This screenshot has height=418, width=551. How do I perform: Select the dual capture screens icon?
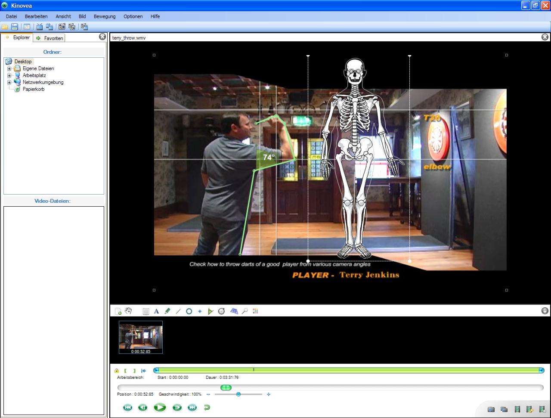tap(72, 27)
